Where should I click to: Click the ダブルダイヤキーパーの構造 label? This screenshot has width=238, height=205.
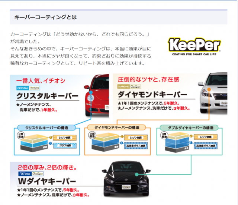190,128
